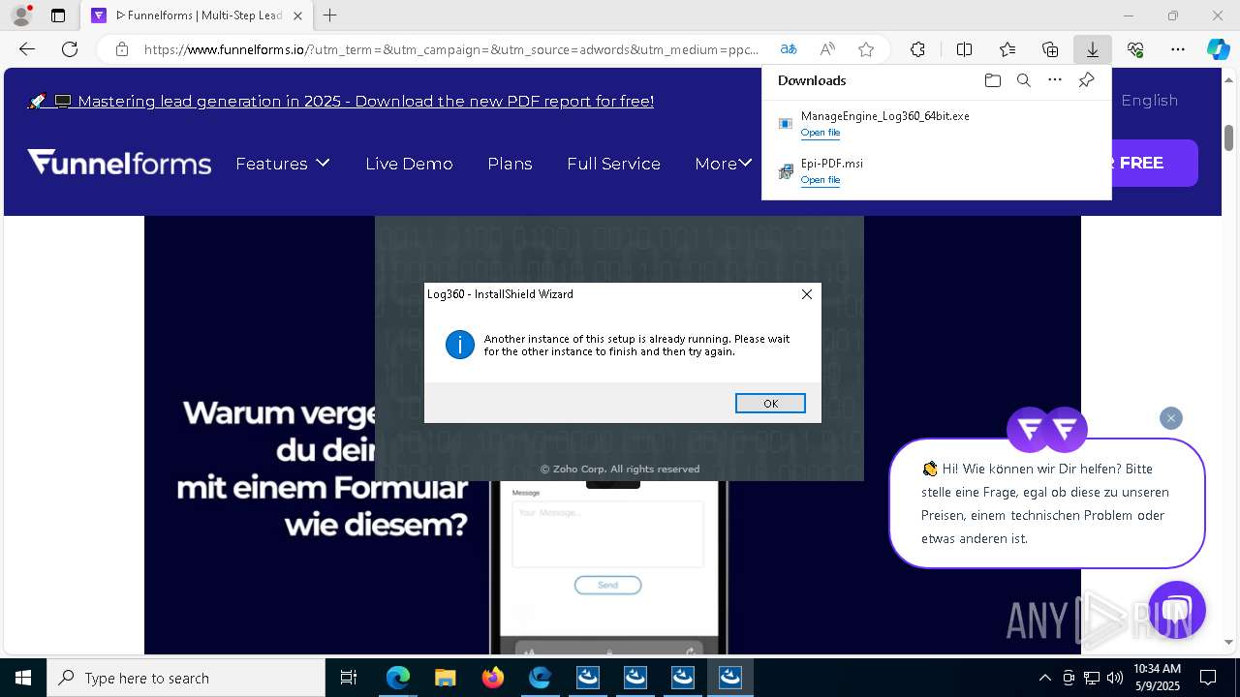Click the Downloads toolbar icon
Image resolution: width=1240 pixels, height=697 pixels.
click(1092, 49)
